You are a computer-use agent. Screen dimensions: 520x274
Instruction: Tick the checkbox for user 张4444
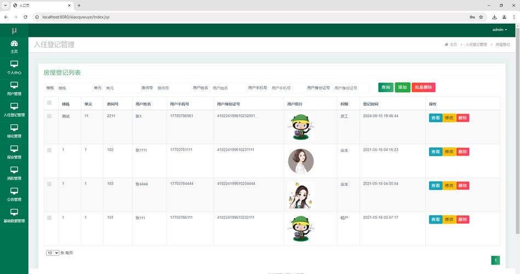(x=49, y=184)
